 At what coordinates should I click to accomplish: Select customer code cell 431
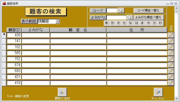coord(14,77)
